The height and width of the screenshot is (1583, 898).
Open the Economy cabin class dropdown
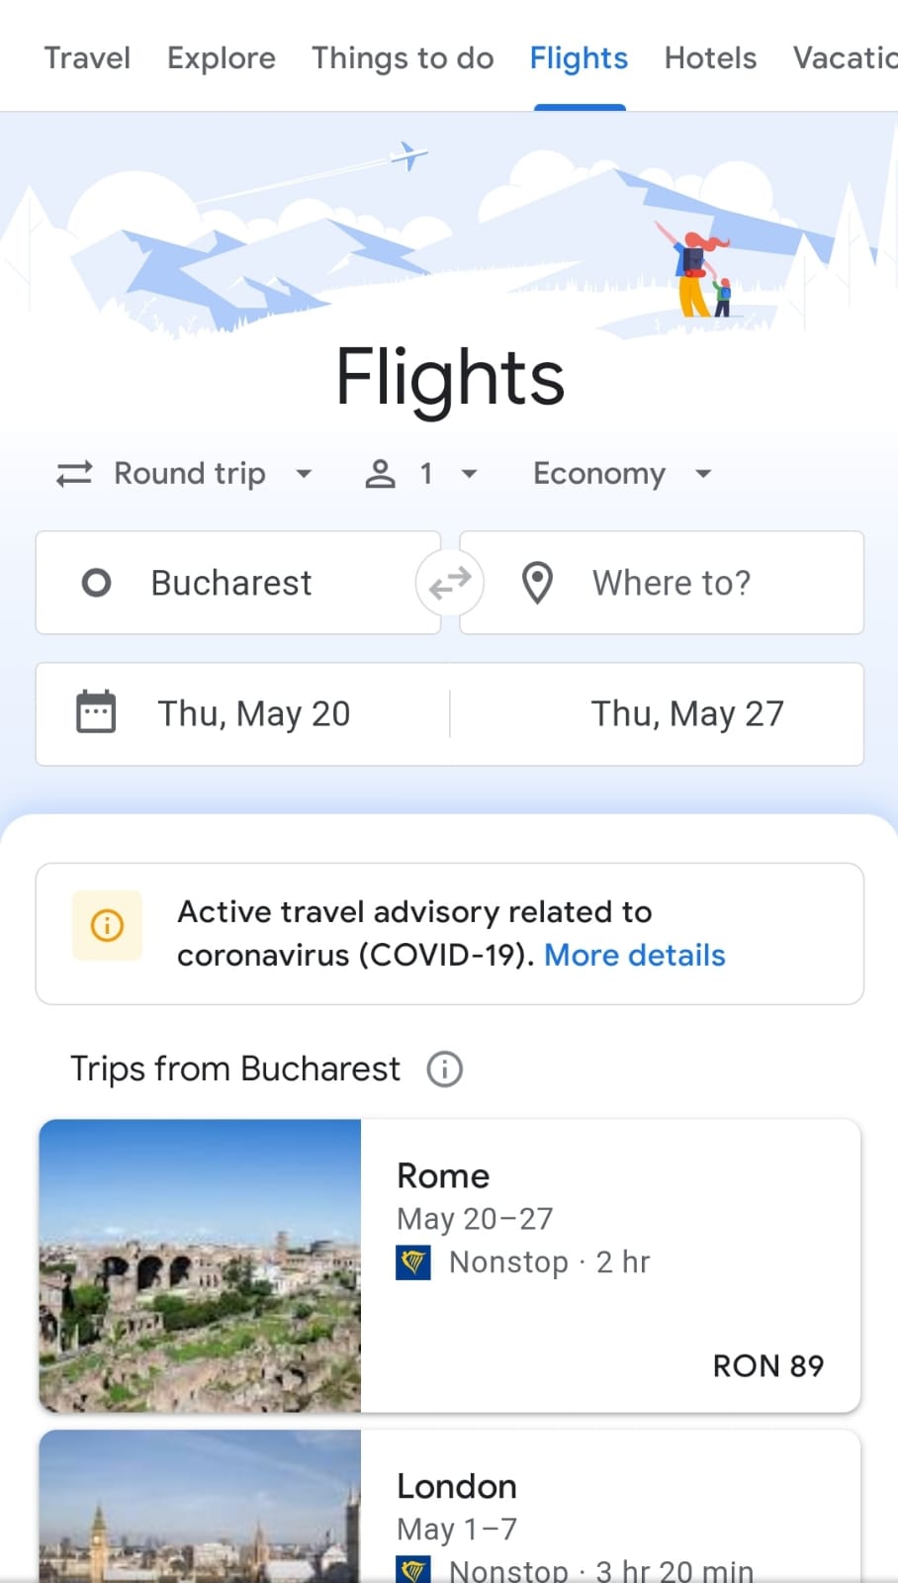click(x=621, y=474)
